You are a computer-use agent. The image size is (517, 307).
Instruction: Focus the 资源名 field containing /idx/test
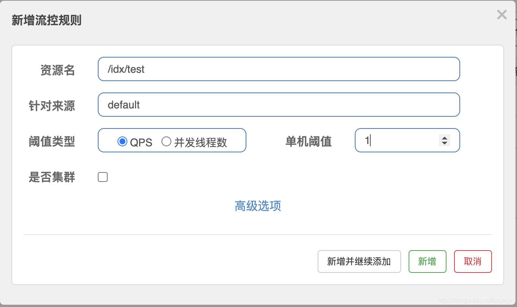pyautogui.click(x=279, y=69)
